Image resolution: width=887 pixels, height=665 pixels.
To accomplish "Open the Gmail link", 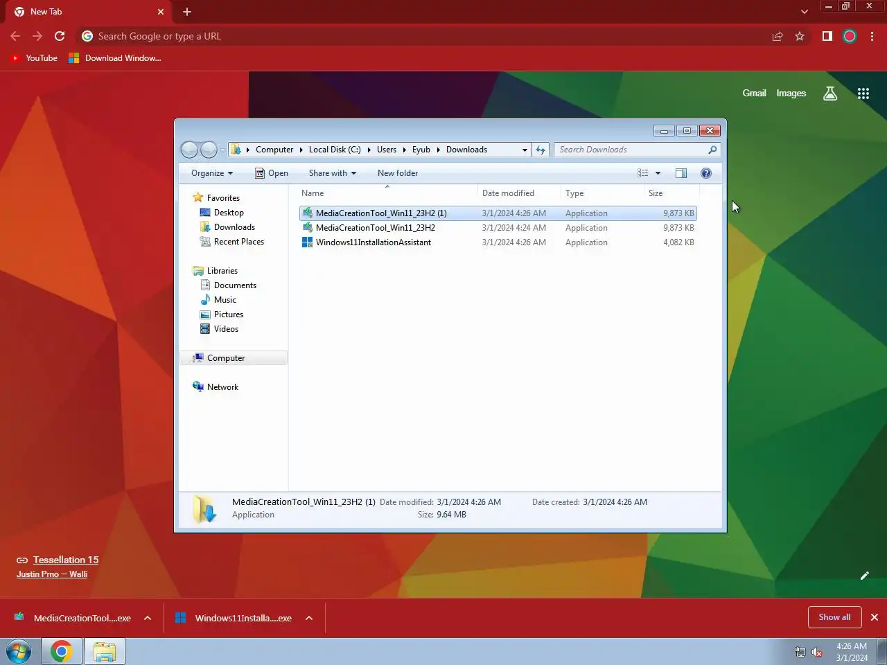I will click(754, 93).
